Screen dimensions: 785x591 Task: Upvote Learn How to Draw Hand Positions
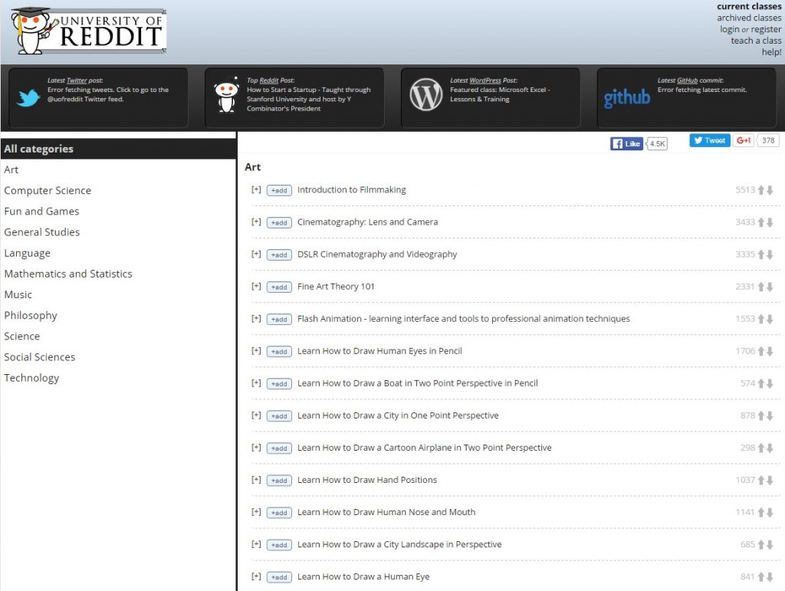click(761, 481)
